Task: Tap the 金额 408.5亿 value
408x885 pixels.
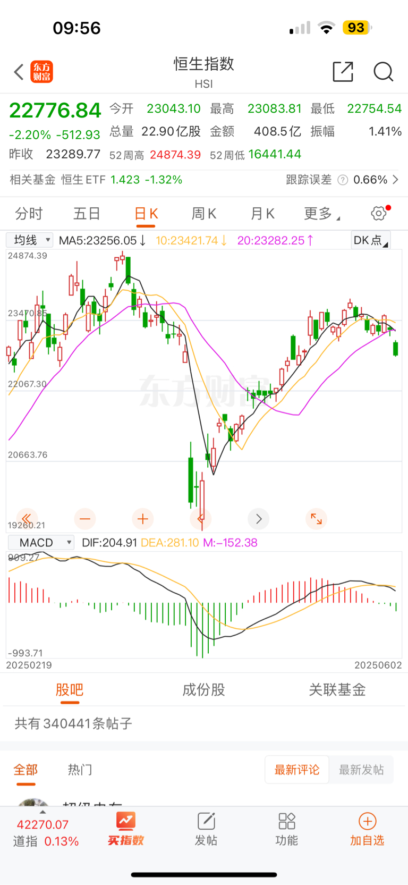Action: (x=277, y=131)
